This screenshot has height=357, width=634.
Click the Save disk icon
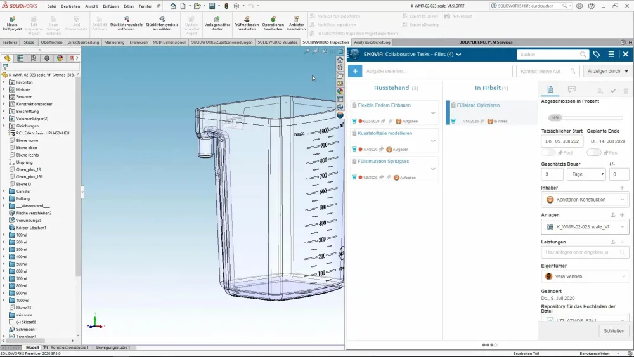(212, 6)
